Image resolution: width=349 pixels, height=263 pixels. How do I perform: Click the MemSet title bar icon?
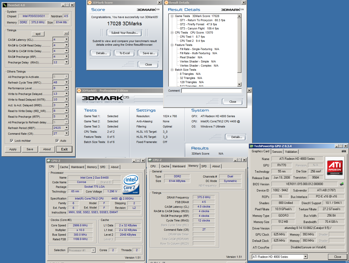coord(5,5)
